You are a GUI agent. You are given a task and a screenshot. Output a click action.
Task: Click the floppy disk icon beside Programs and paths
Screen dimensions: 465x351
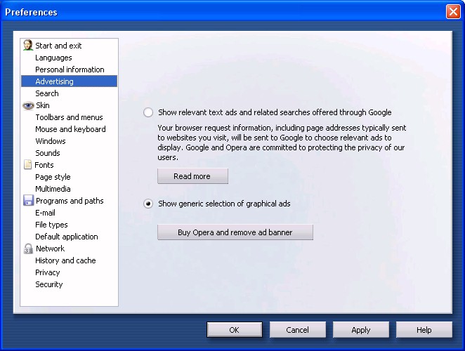point(28,200)
